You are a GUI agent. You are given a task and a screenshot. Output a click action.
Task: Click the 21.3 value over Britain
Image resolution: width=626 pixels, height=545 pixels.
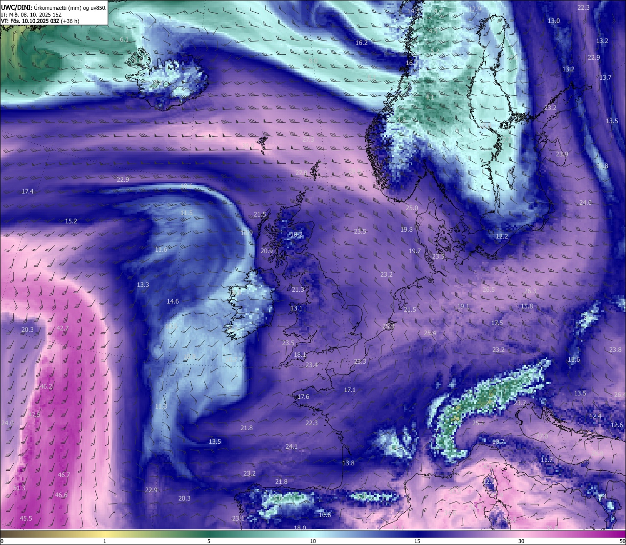pyautogui.click(x=298, y=289)
